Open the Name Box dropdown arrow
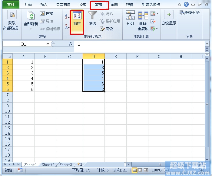 (x=48, y=44)
